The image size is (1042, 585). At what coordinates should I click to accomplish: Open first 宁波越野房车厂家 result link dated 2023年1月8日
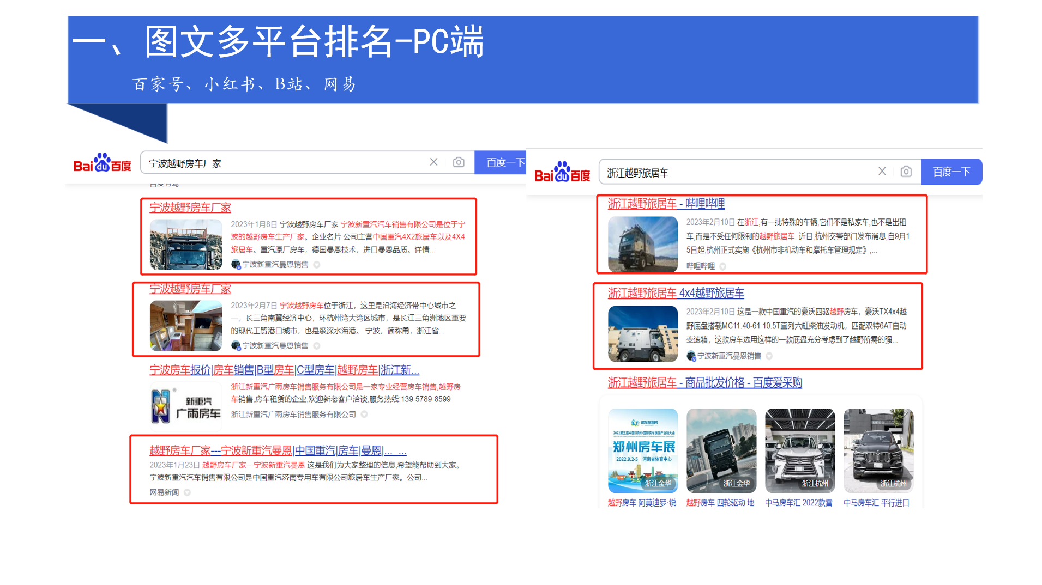pos(190,208)
